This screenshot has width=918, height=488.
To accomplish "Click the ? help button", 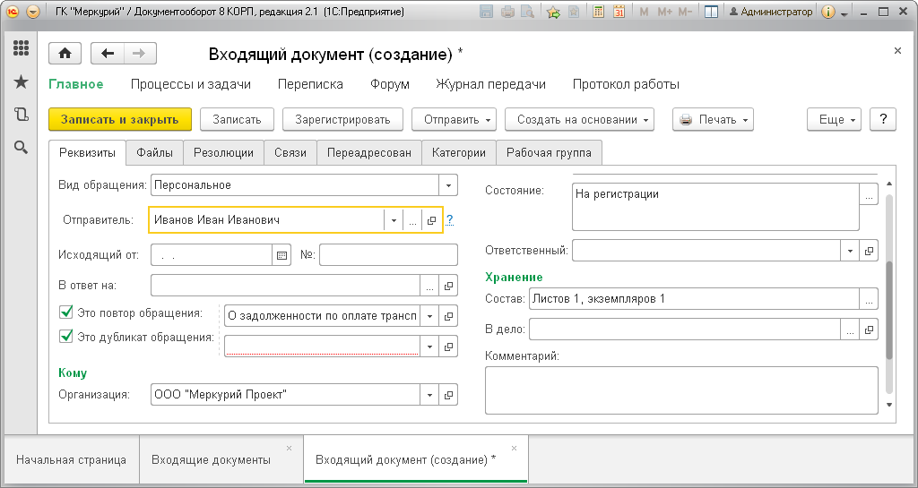I will [883, 119].
